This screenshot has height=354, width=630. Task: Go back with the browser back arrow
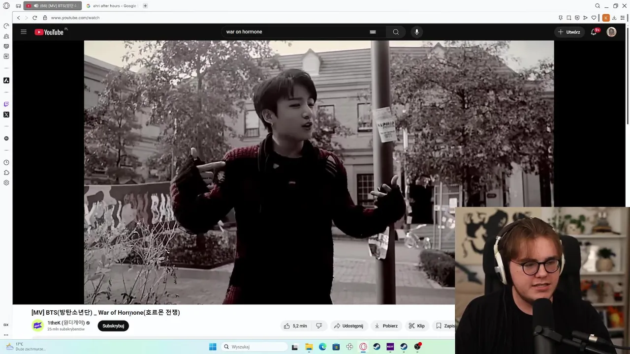coord(19,18)
